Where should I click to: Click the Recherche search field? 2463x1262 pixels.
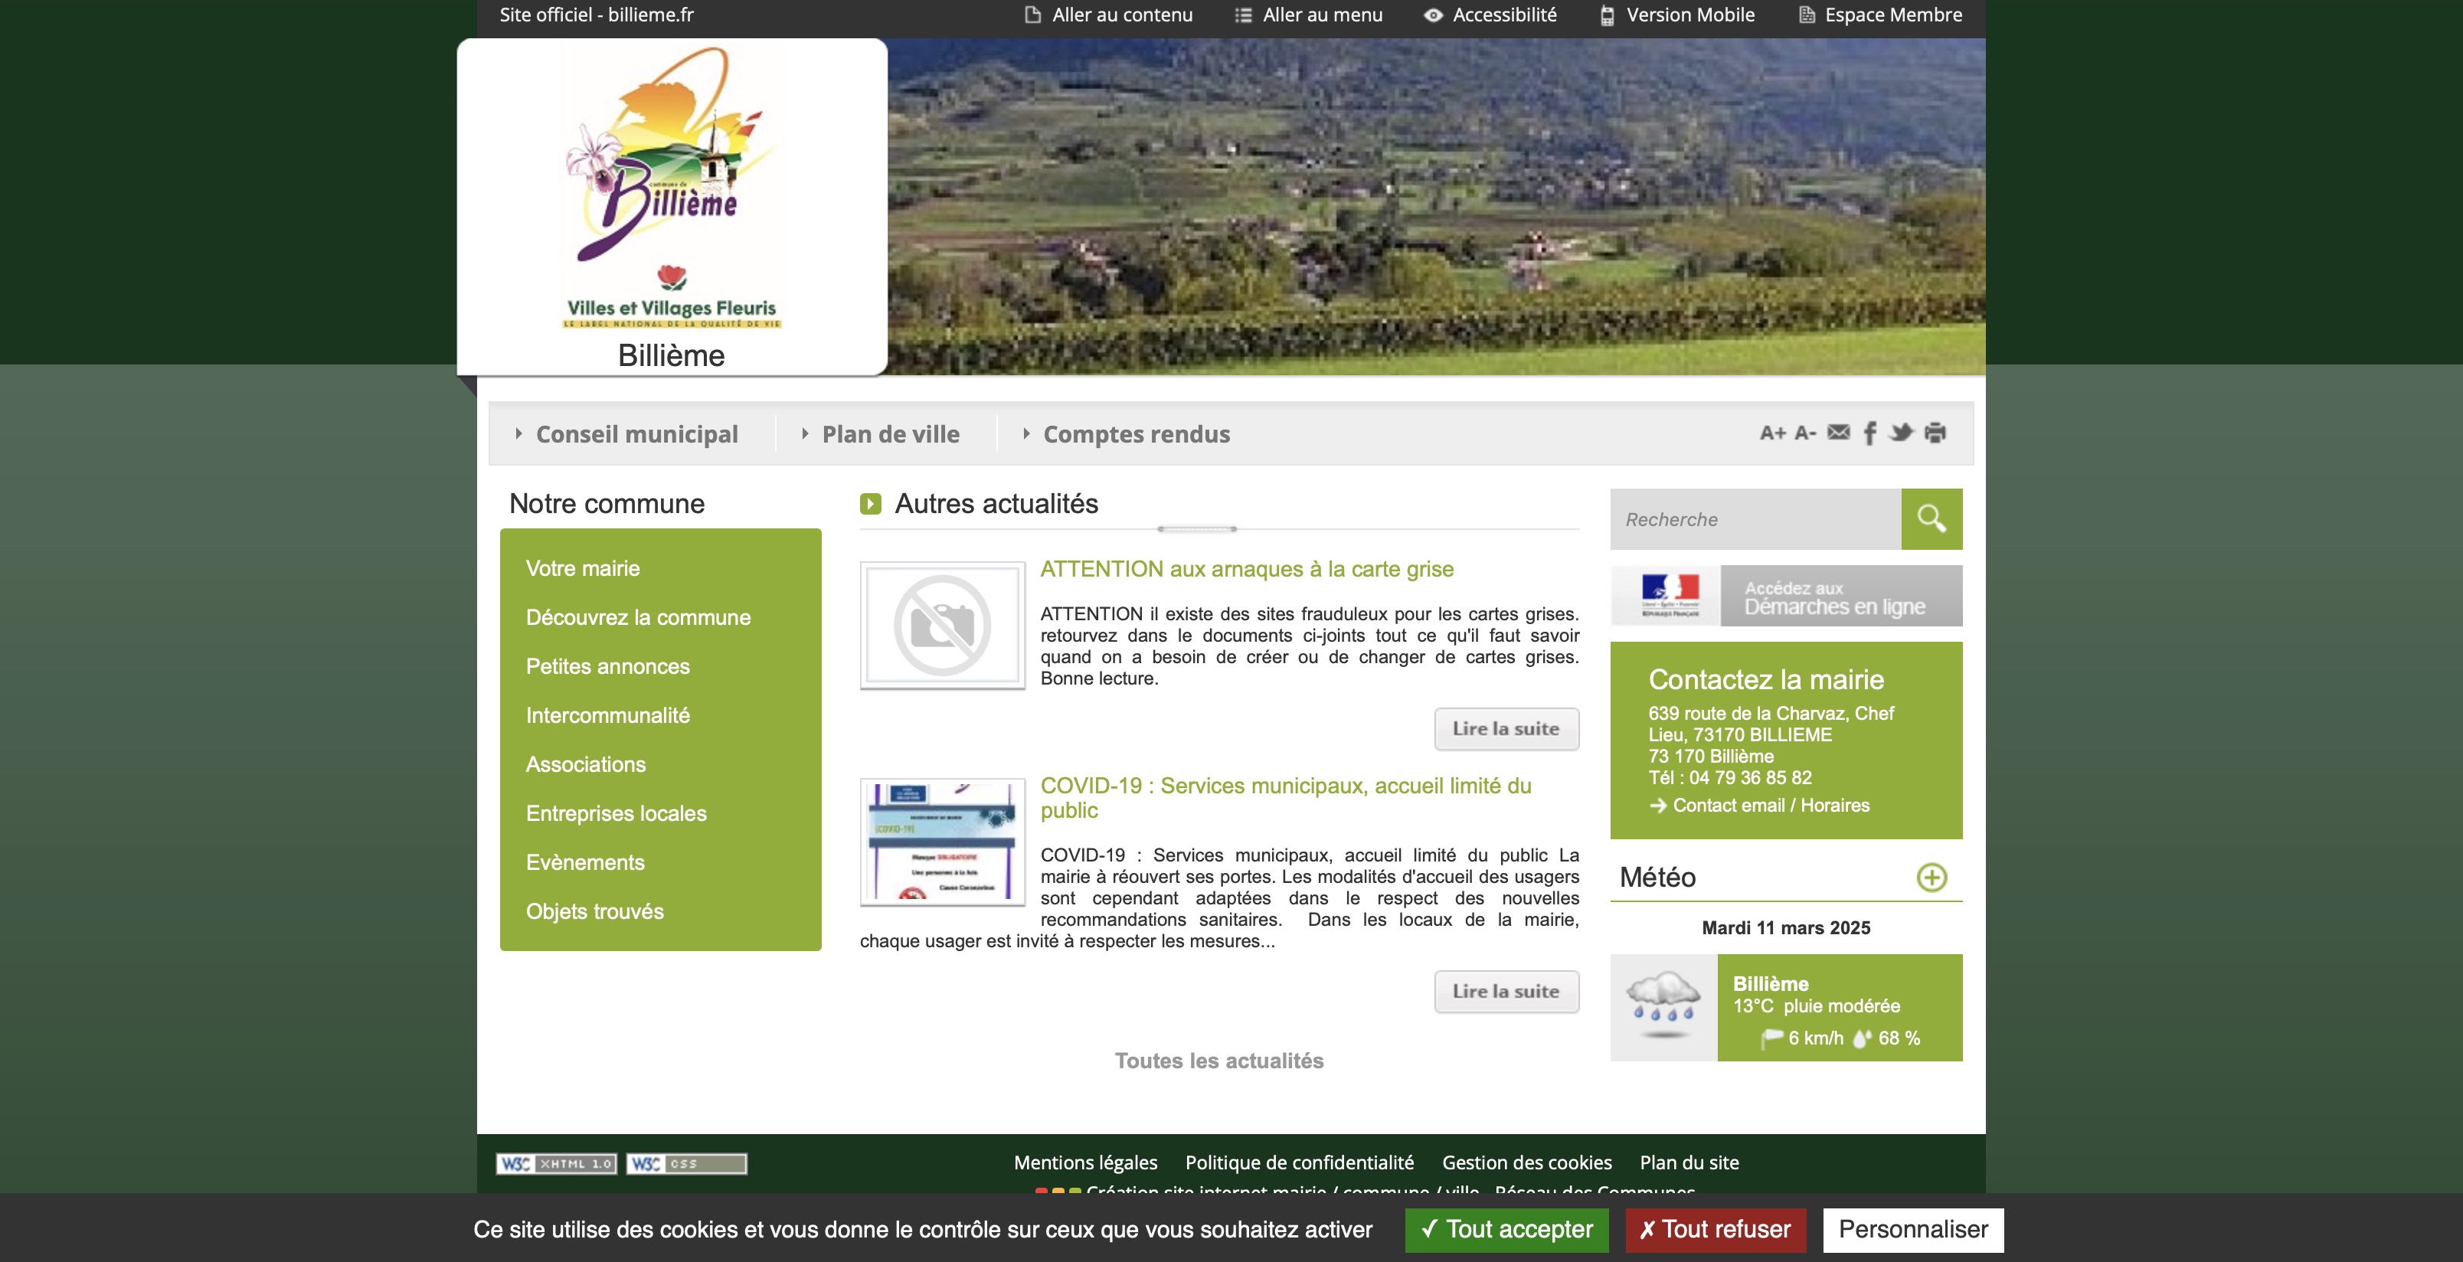(1755, 519)
